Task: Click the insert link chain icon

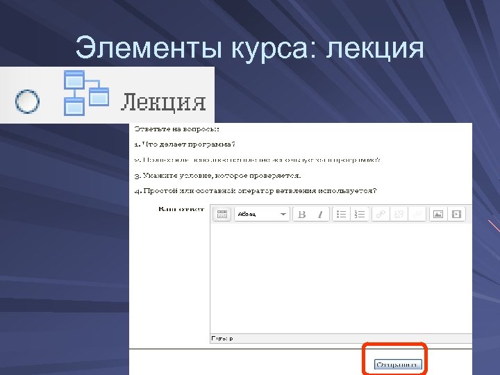Action: (381, 214)
